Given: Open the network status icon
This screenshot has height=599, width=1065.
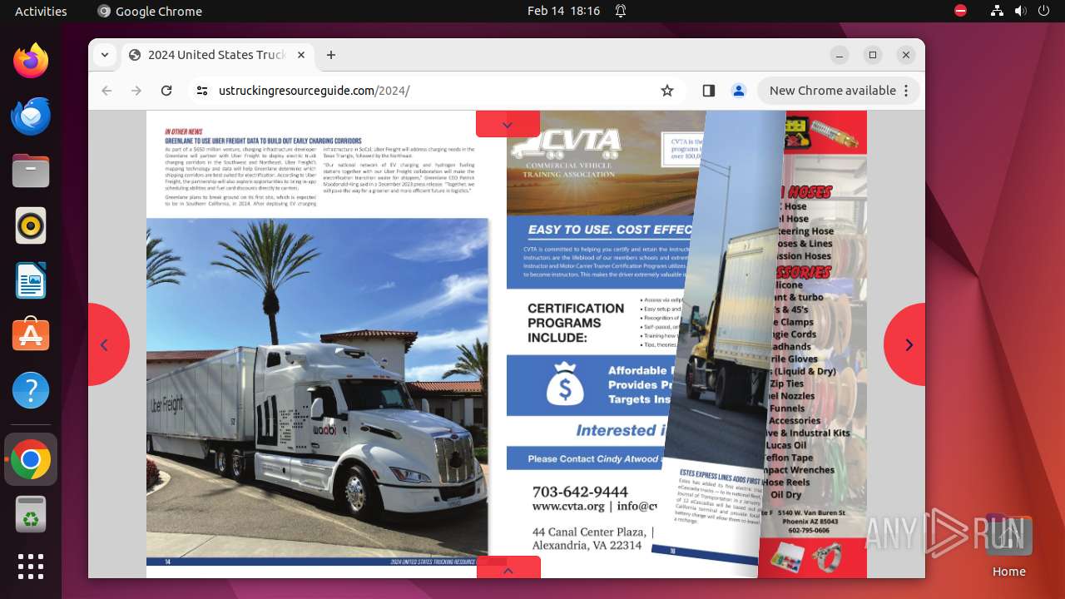Looking at the screenshot, I should [x=998, y=11].
